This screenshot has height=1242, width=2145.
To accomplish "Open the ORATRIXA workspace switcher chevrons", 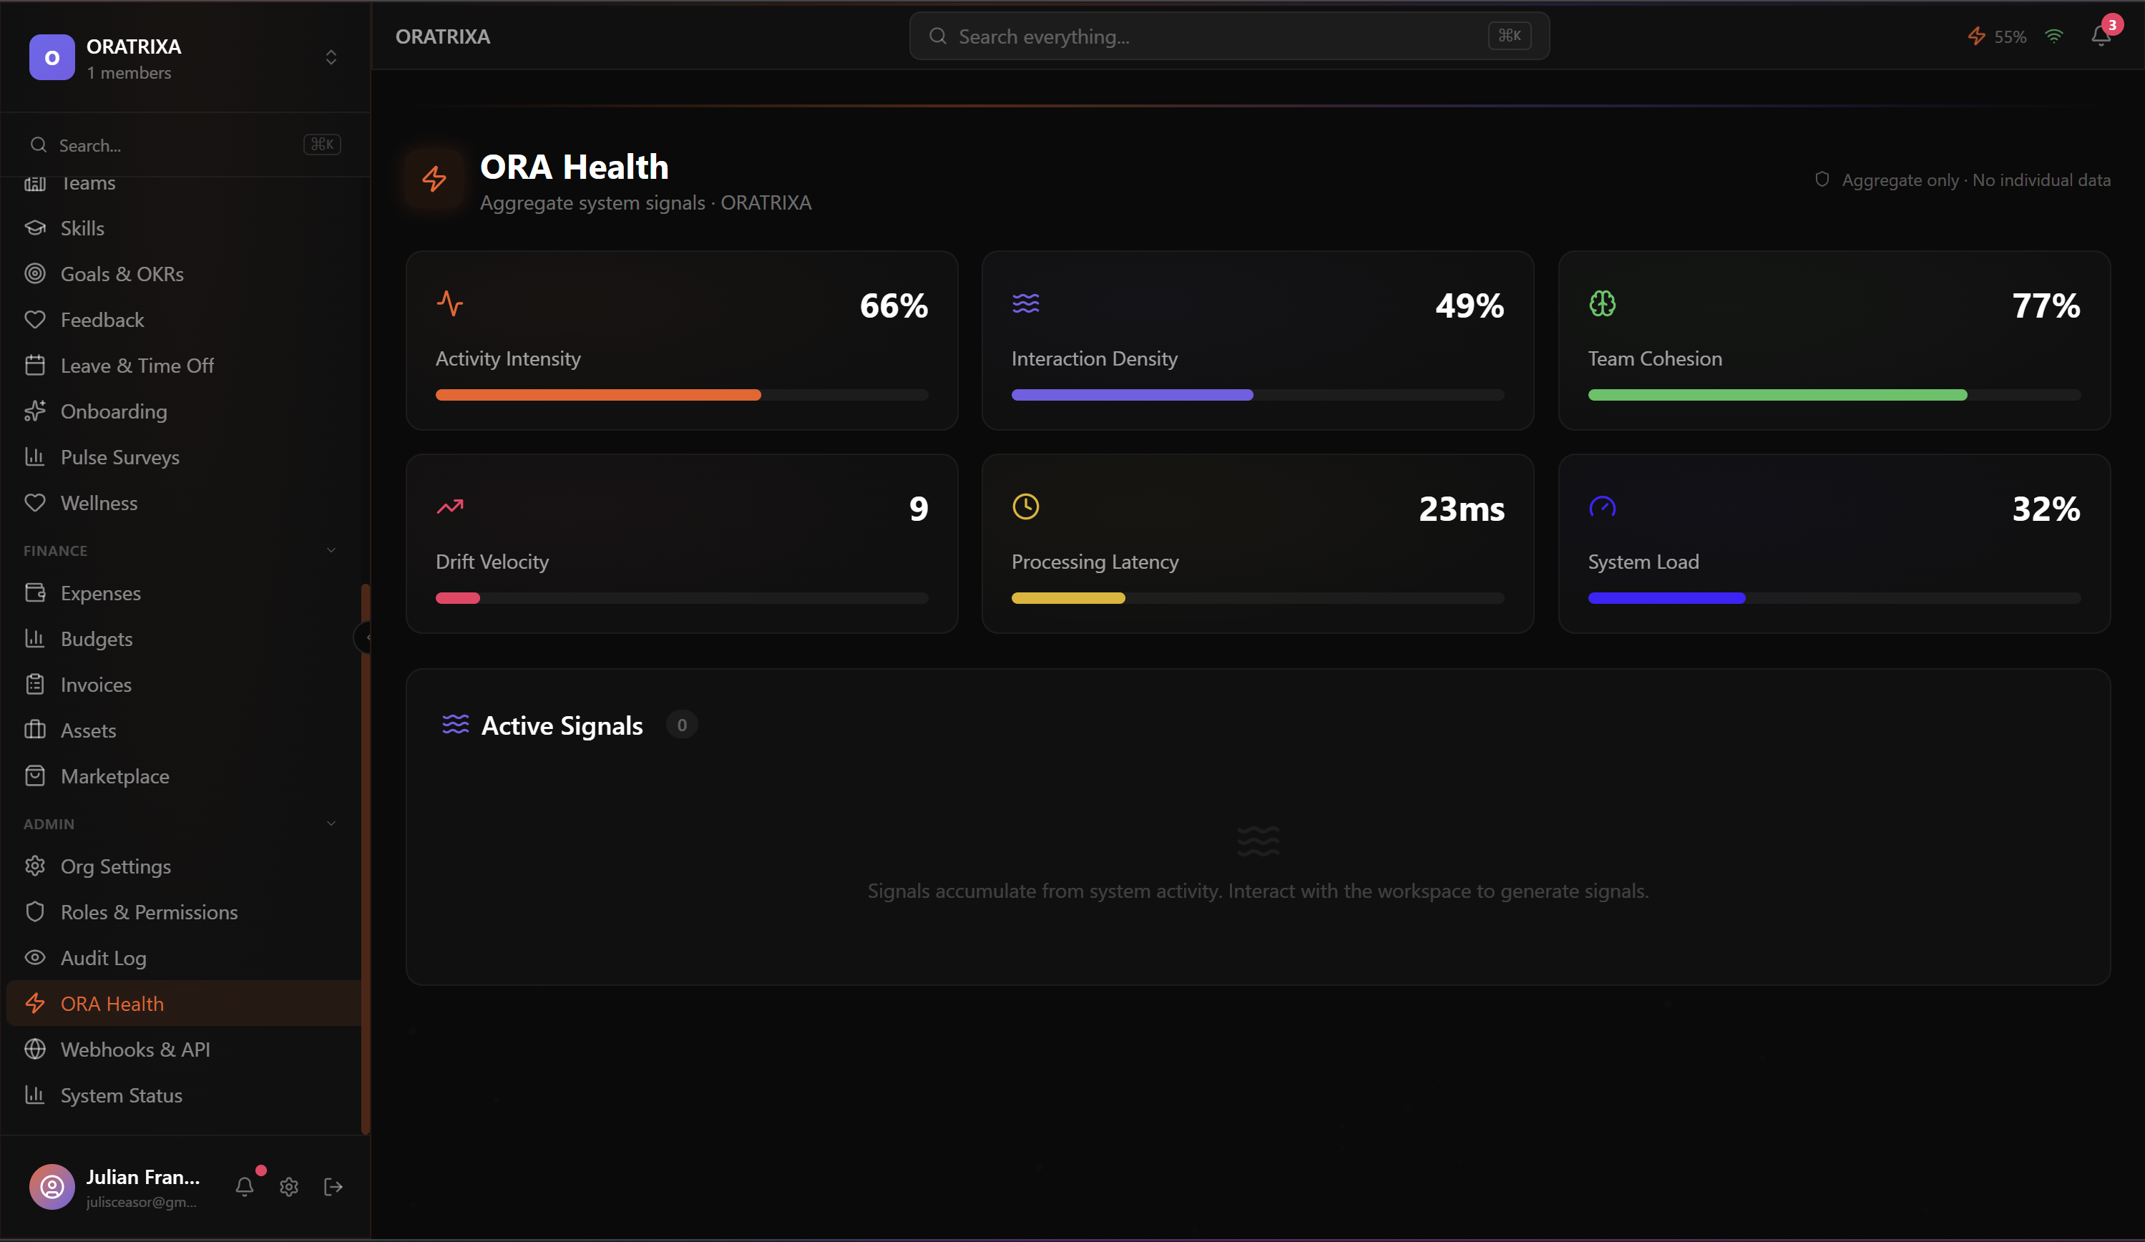I will click(x=331, y=57).
